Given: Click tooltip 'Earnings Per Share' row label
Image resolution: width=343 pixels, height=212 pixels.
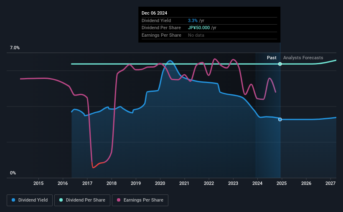Looking at the screenshot, I should click(x=161, y=35).
